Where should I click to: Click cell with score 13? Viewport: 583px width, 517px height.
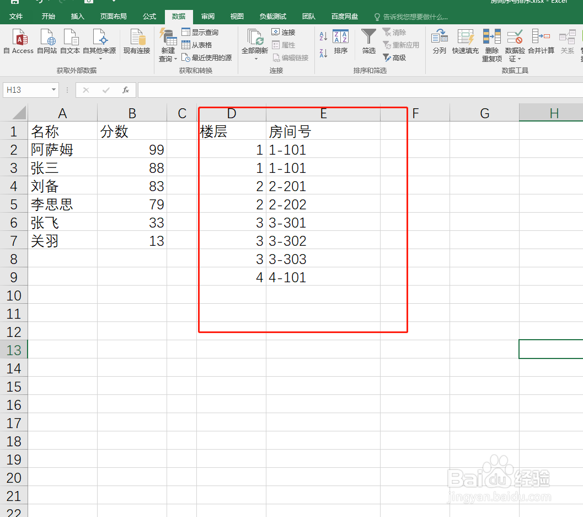click(132, 241)
